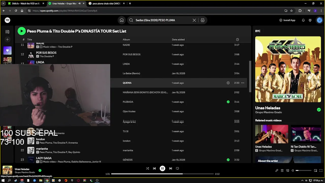
Task: Open Connect to a device icon
Action: (x=288, y=171)
